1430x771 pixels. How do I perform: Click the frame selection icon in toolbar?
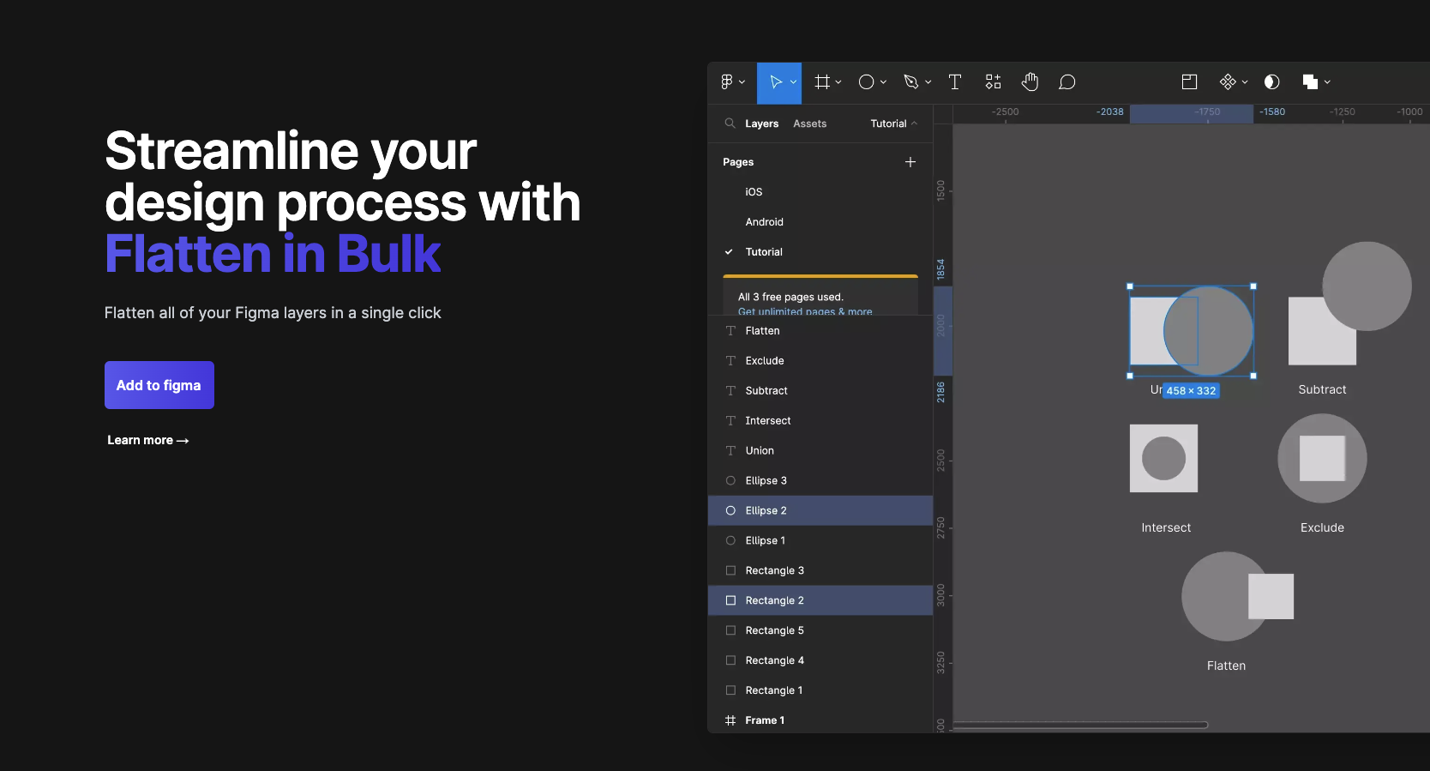(x=1189, y=82)
